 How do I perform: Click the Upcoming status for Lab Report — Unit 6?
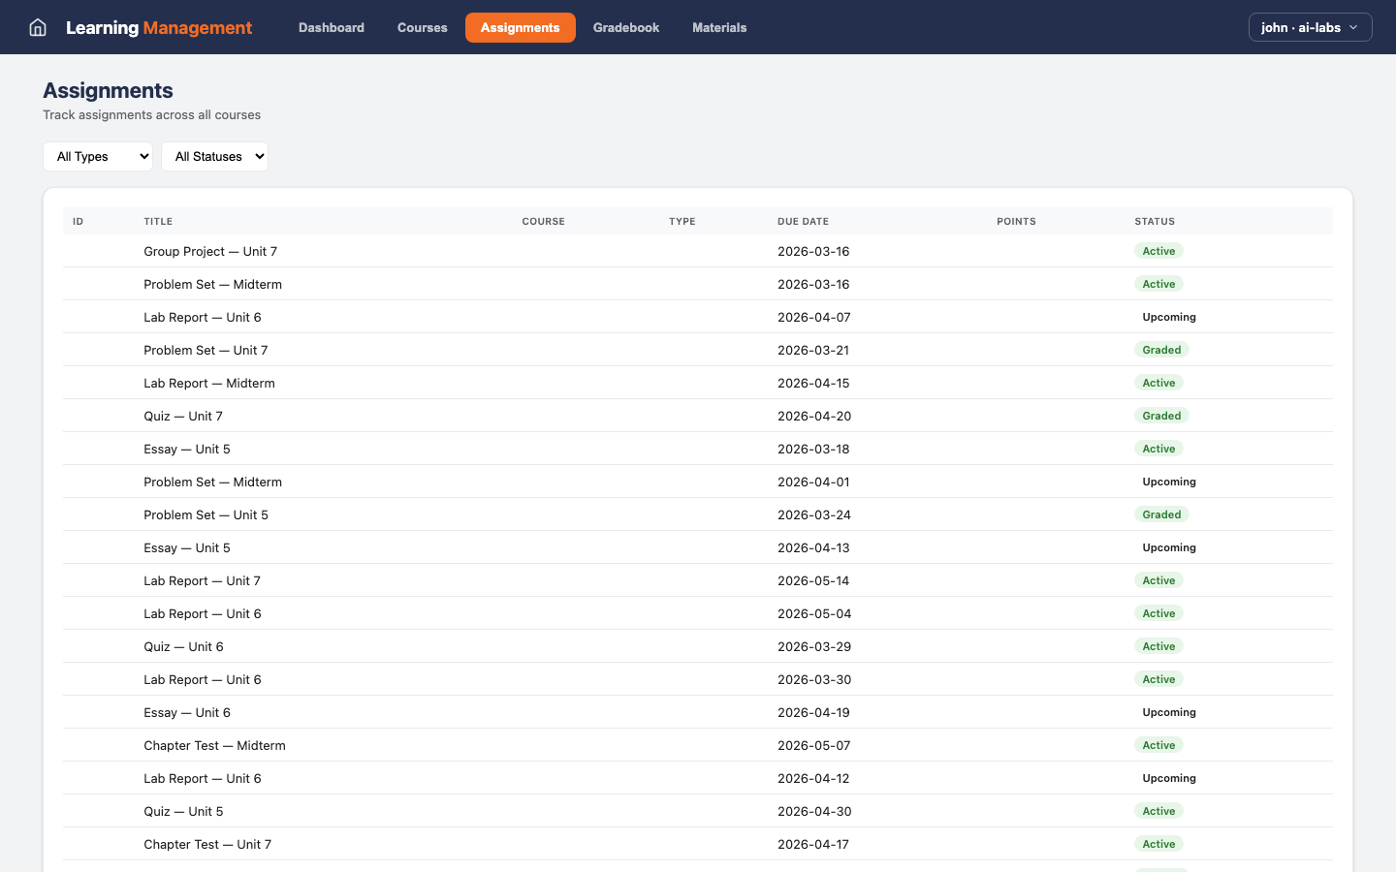tap(1169, 317)
